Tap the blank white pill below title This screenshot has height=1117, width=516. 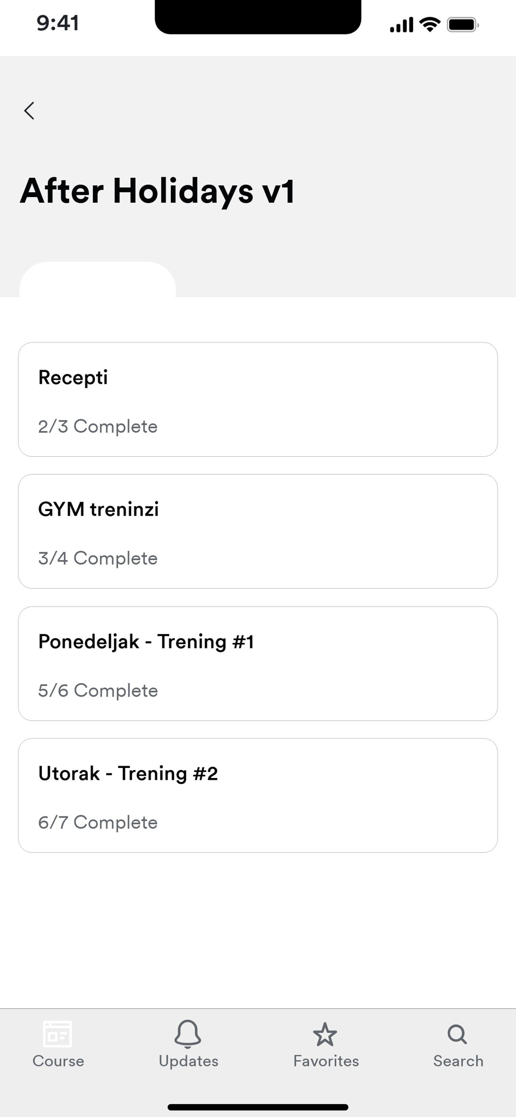point(98,280)
